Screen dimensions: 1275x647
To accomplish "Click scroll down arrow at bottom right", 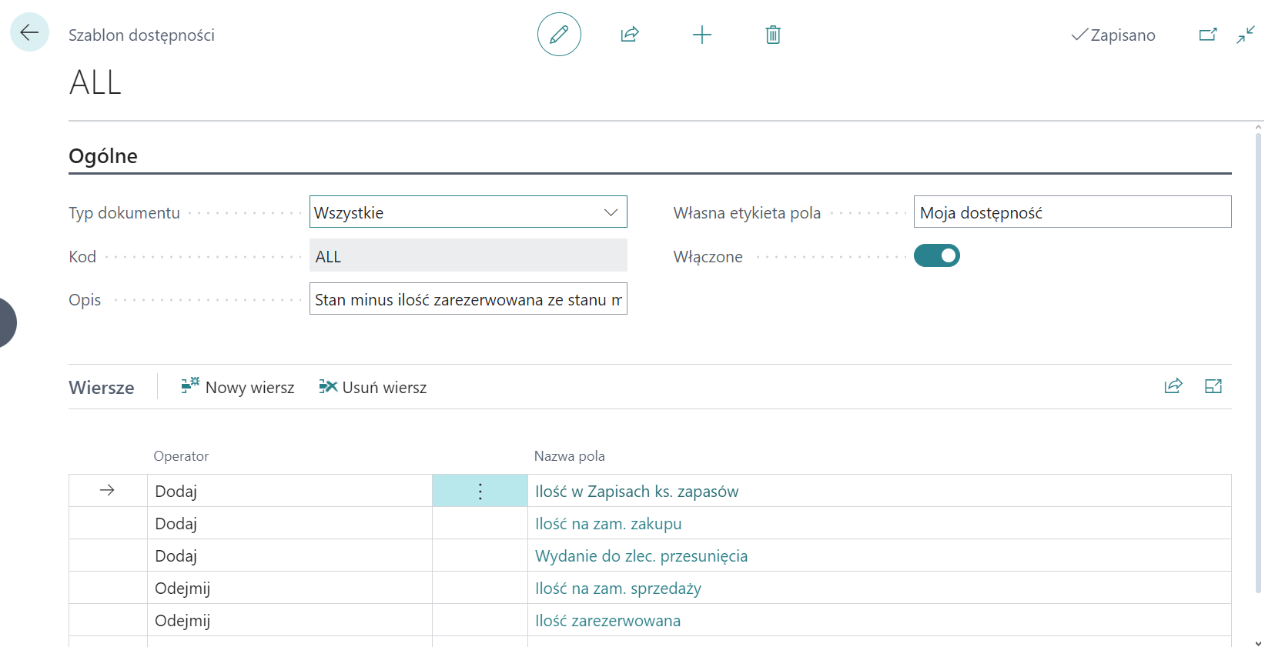I will [1258, 642].
